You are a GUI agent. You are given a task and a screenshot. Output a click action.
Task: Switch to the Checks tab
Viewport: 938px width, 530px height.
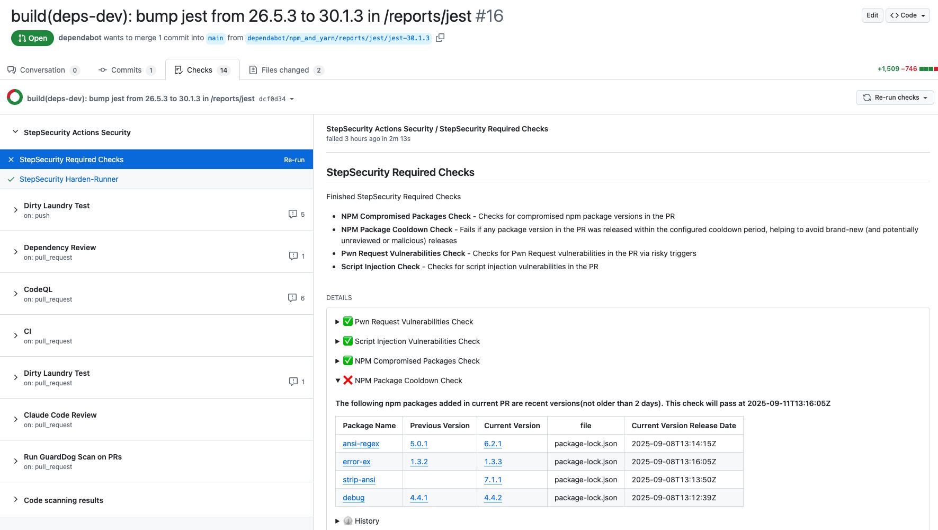[200, 69]
